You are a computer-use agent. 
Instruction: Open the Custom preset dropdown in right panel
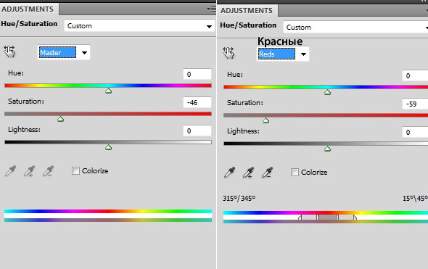tap(355, 28)
